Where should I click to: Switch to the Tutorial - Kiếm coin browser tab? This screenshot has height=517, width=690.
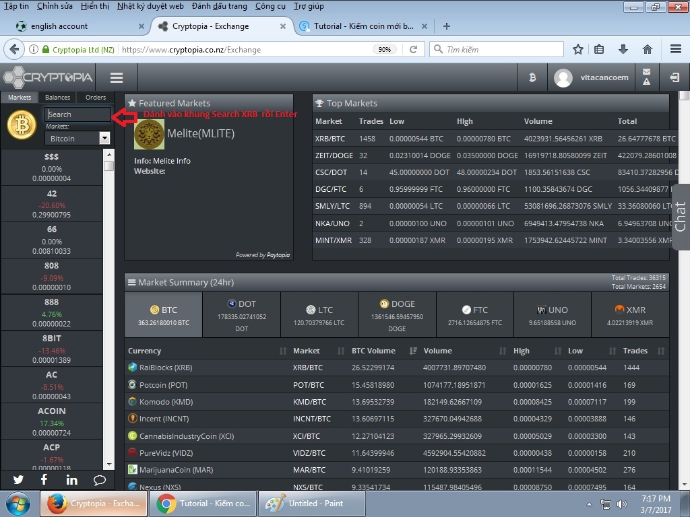[363, 26]
